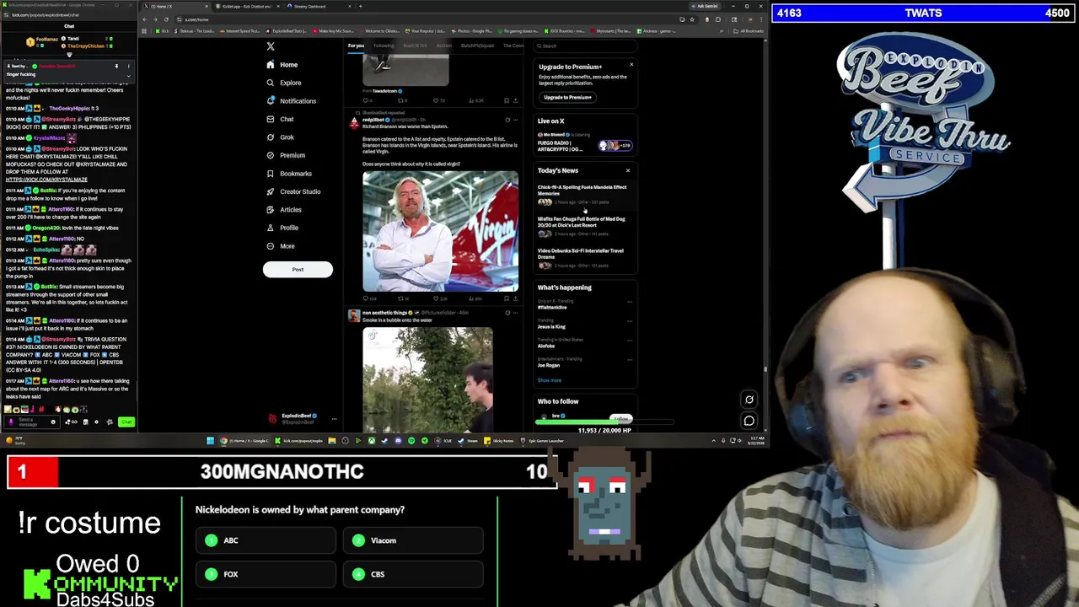The image size is (1079, 607).
Task: Switch to the For you tab
Action: tap(356, 46)
